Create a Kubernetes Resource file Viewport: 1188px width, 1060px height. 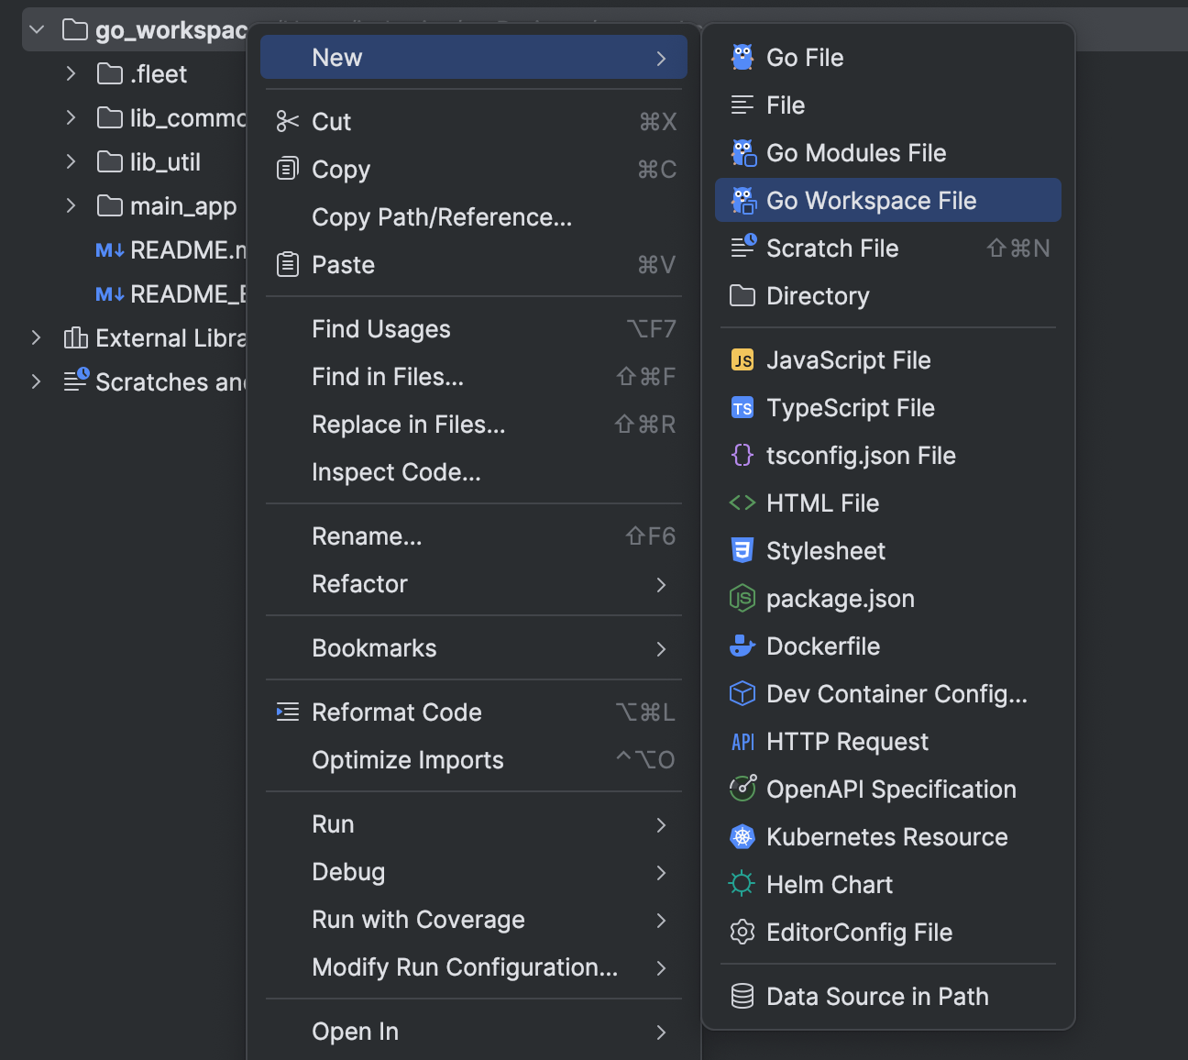point(886,836)
